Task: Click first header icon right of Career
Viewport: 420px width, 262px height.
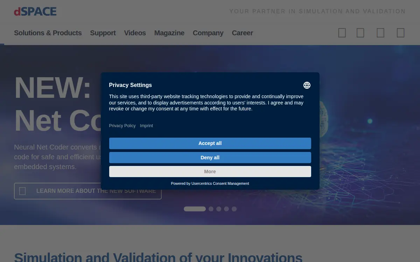Action: [x=342, y=33]
